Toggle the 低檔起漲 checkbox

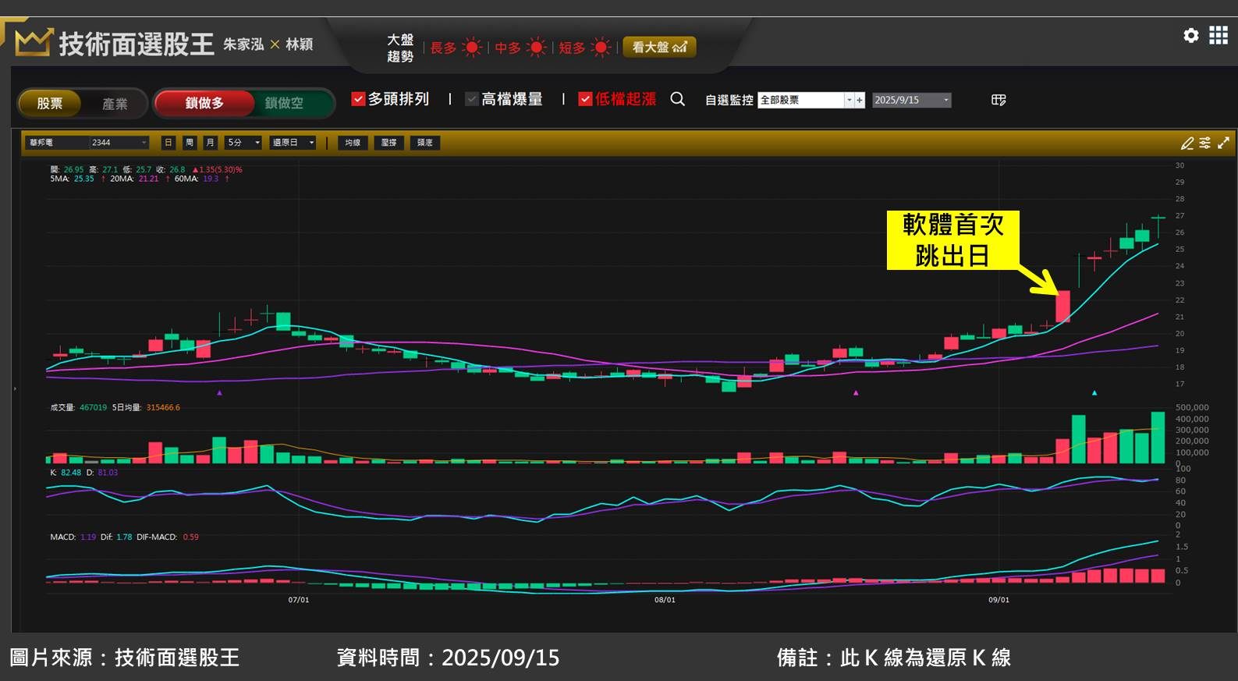tap(585, 99)
